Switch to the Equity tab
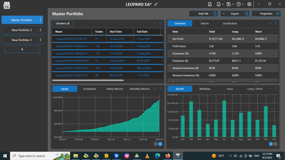Screen dimensions: 285x160 [x=65, y=89]
